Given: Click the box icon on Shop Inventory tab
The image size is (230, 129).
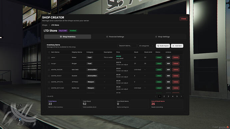Looking at the screenshot, I should pyautogui.click(x=61, y=37).
